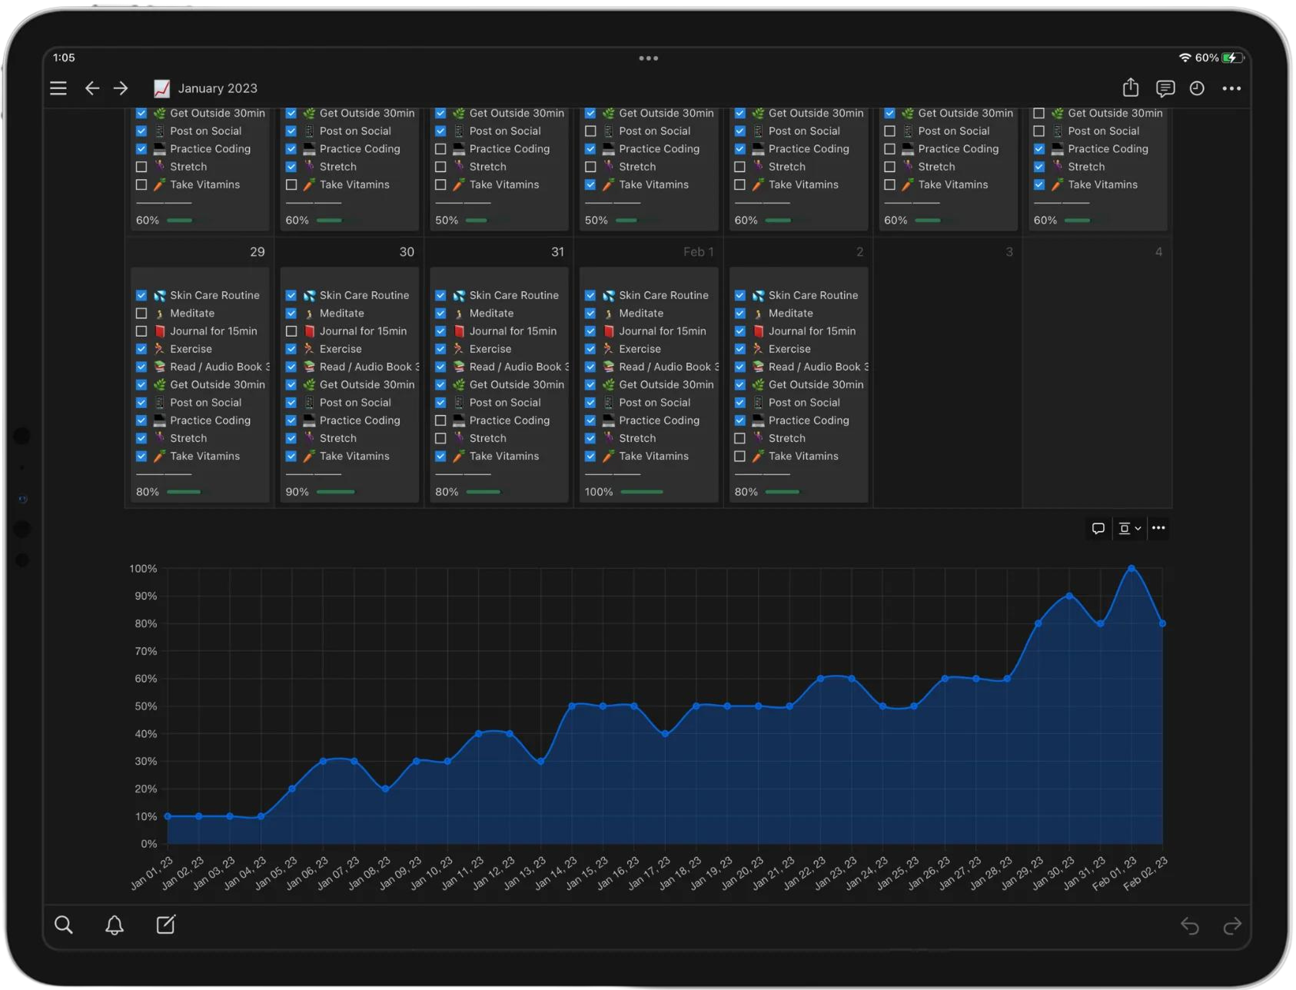
Task: Open the chart block alignment dropdown
Action: [1130, 528]
